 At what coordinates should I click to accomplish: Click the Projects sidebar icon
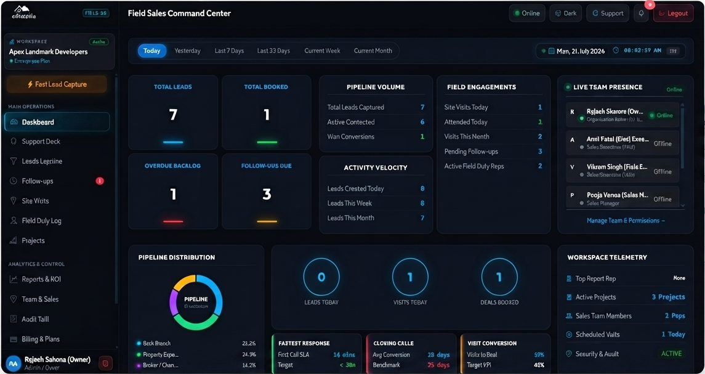click(14, 240)
